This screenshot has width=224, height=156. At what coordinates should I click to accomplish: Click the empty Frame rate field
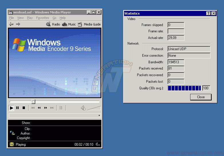[176, 31]
